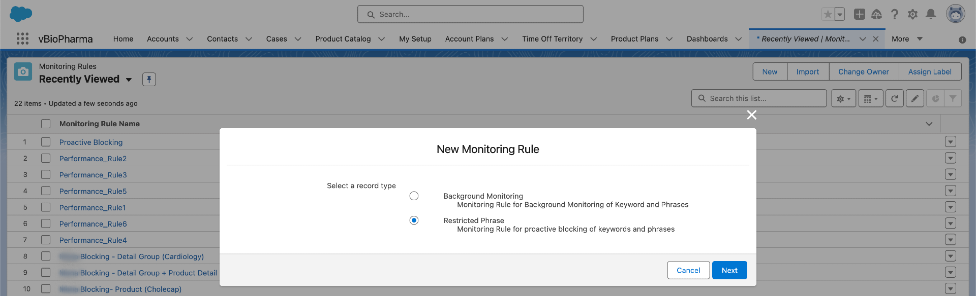Open the My Setup tab
Viewport: 976px width, 296px height.
click(415, 39)
